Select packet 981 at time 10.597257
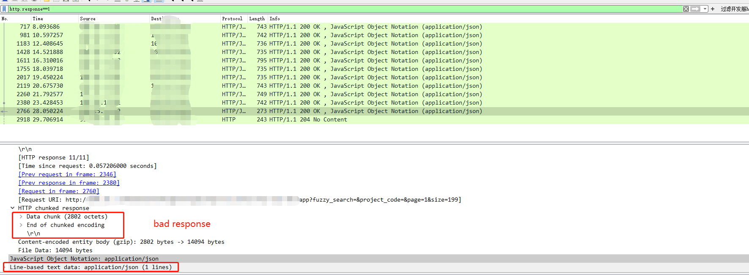Screen dimensions: 749x275 click(x=374, y=35)
